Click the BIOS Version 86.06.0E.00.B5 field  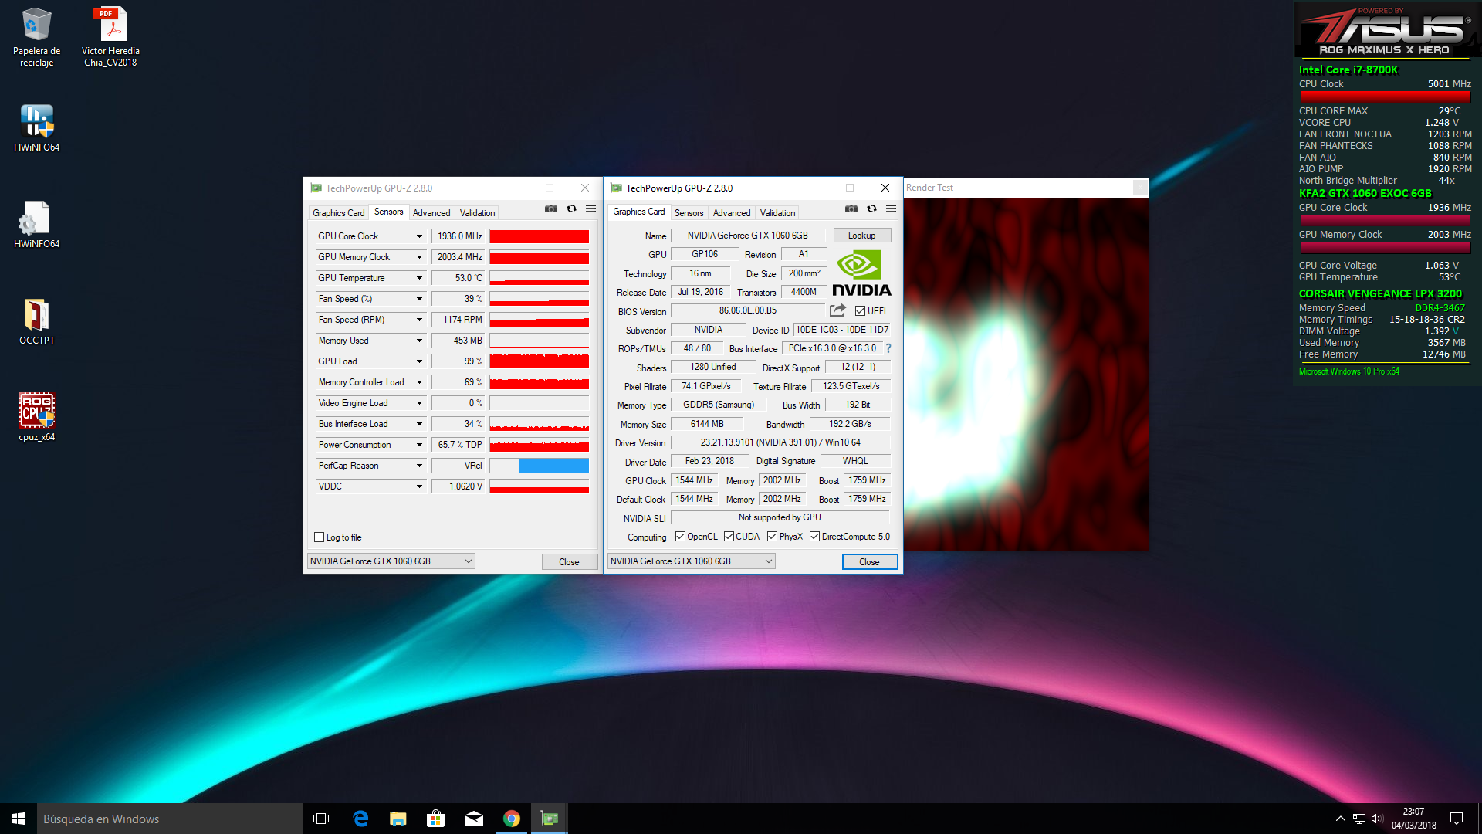(x=747, y=310)
